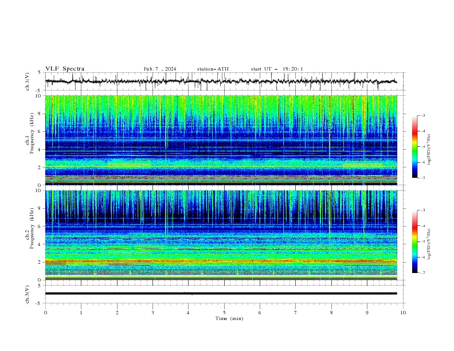This screenshot has height=351, width=454.
Task: Click the lower color bar's log(PSD) label
Action: (x=429, y=244)
